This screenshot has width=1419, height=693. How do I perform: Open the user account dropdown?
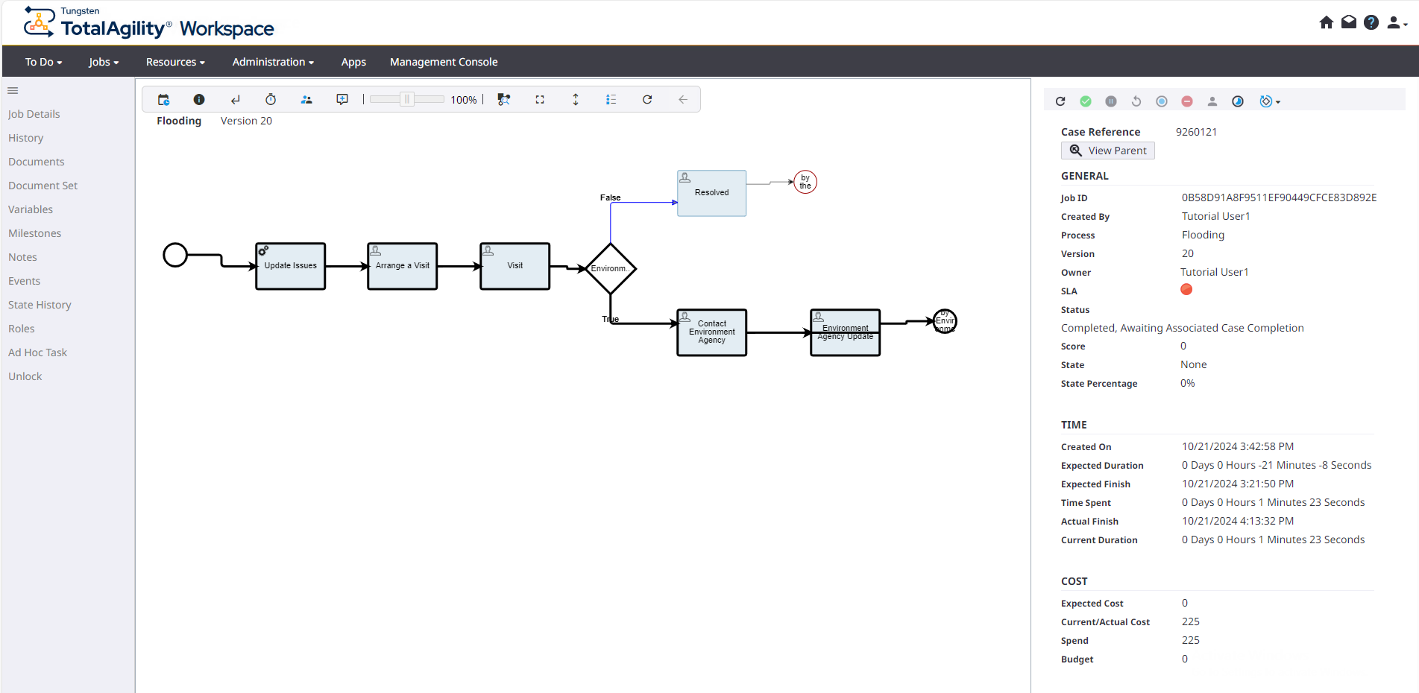[1397, 23]
